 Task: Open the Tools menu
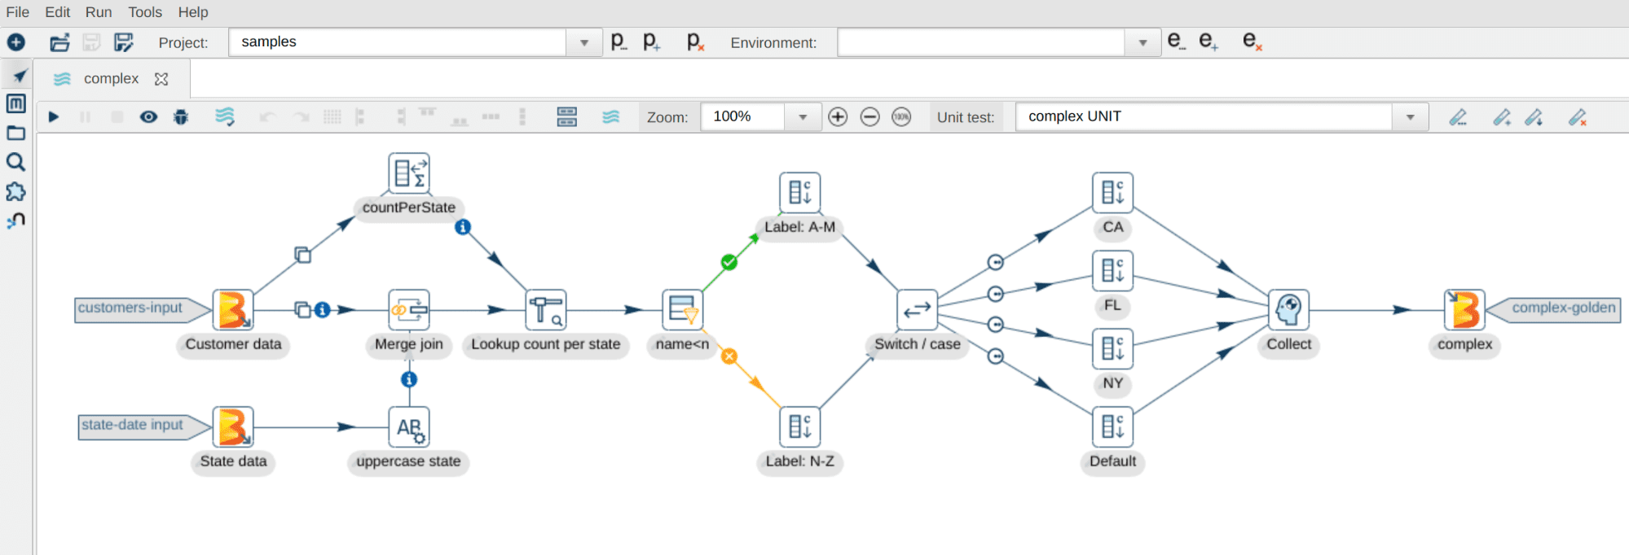coord(145,12)
